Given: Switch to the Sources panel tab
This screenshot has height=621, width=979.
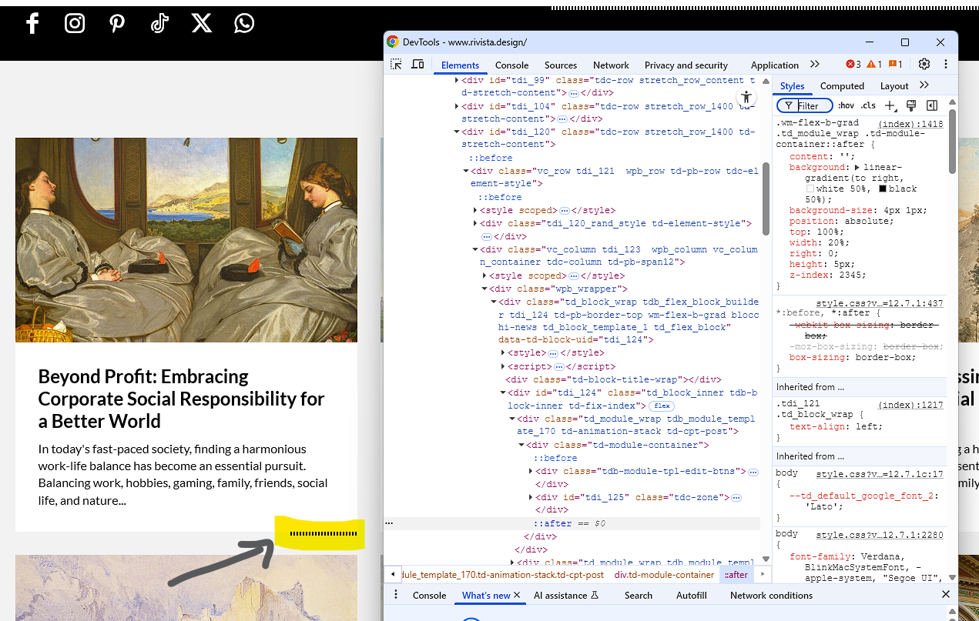Looking at the screenshot, I should 561,65.
